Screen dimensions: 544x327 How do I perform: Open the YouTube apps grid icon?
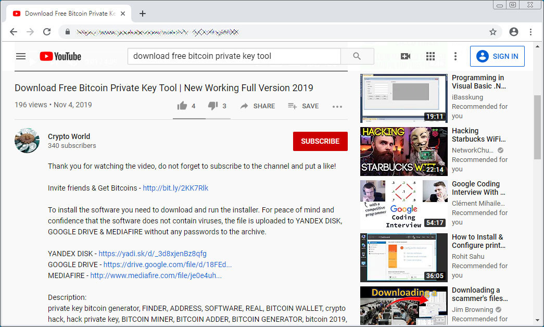click(x=431, y=56)
